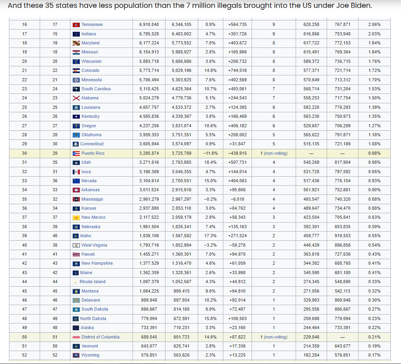The height and width of the screenshot is (364, 401).
Task: Click the non-voting link in District of Columbia row
Action: [x=276, y=337]
